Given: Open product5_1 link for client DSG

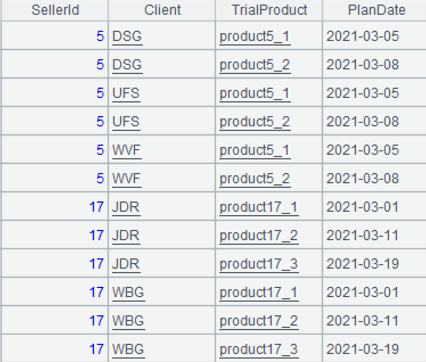Looking at the screenshot, I should click(255, 37).
